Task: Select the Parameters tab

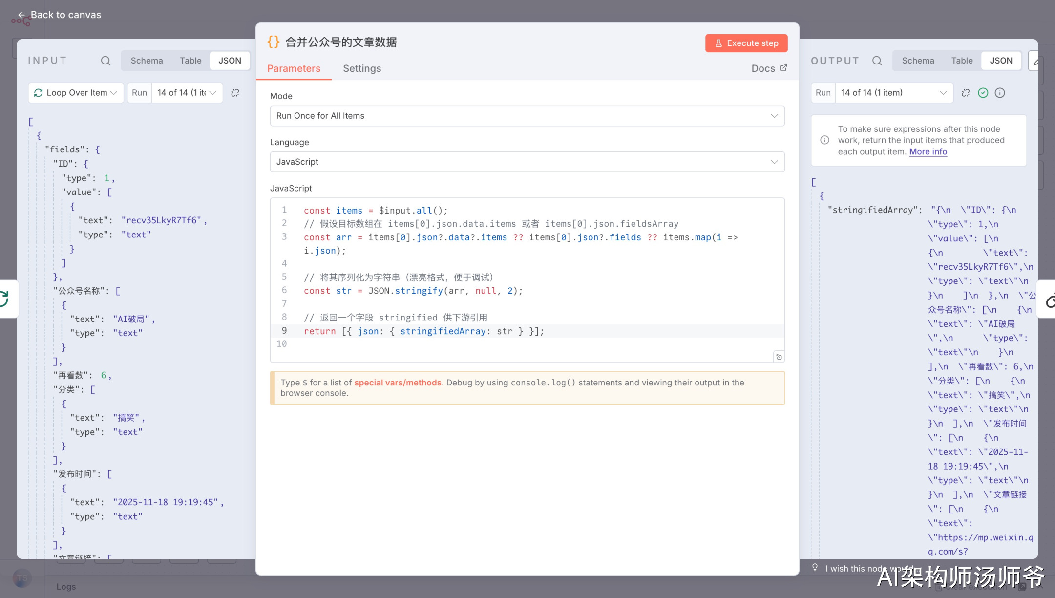Action: (294, 68)
